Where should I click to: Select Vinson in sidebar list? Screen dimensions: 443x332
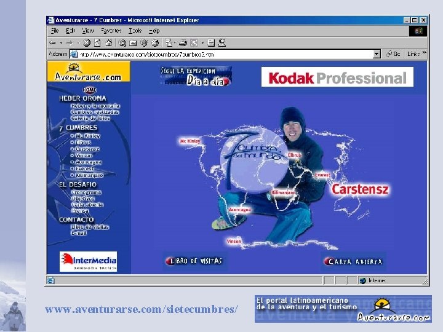tap(84, 156)
